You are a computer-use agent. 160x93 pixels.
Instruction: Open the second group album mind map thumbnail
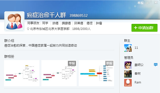(59, 73)
